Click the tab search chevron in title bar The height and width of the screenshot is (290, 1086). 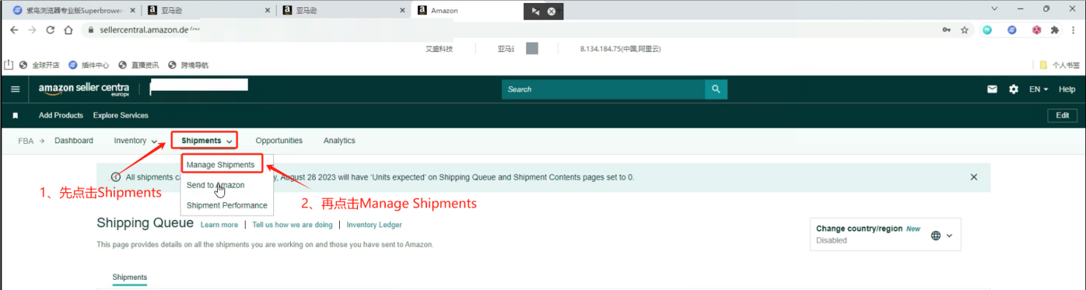click(x=994, y=8)
